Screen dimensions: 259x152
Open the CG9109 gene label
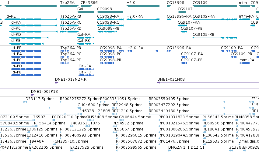tap(200, 3)
